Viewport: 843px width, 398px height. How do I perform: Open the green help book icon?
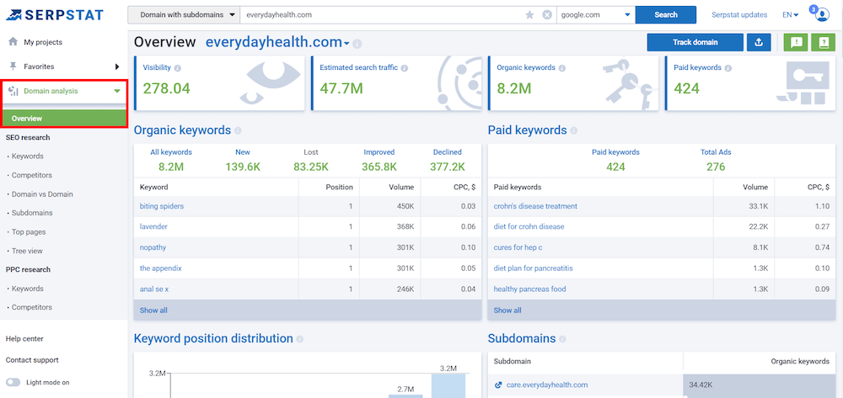(x=821, y=42)
